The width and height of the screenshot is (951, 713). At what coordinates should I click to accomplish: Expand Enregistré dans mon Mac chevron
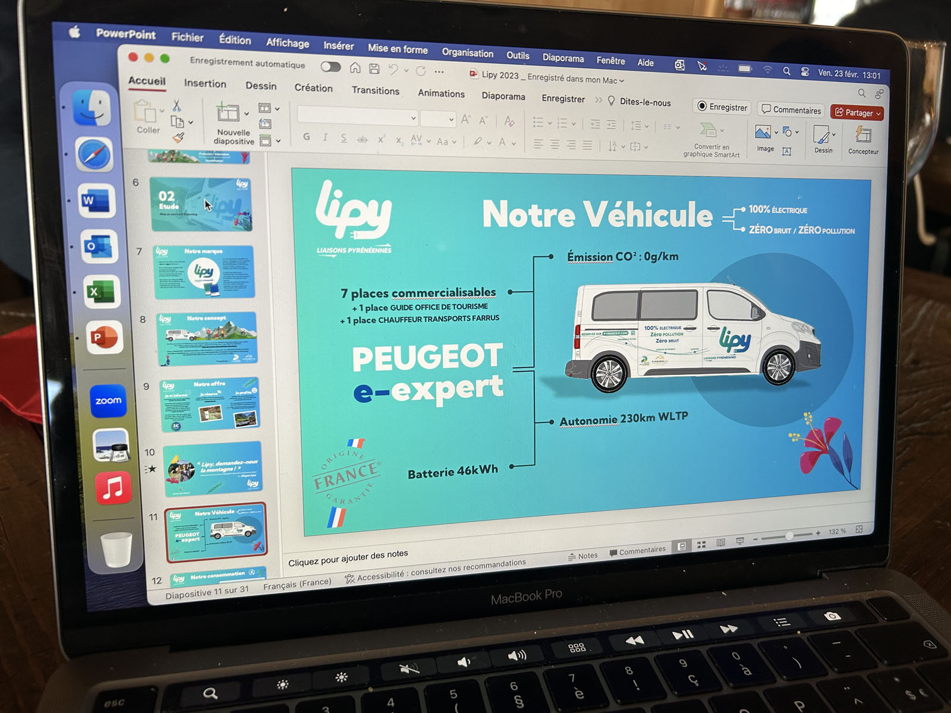[622, 81]
